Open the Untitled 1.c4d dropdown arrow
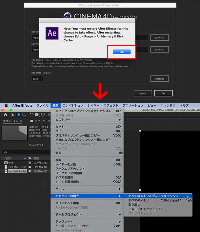The image size is (200, 232). coord(48,127)
